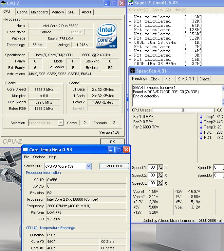Click the SpeedFan title bar fan icon
Viewport: 224px width, 251px height.
pos(133,71)
